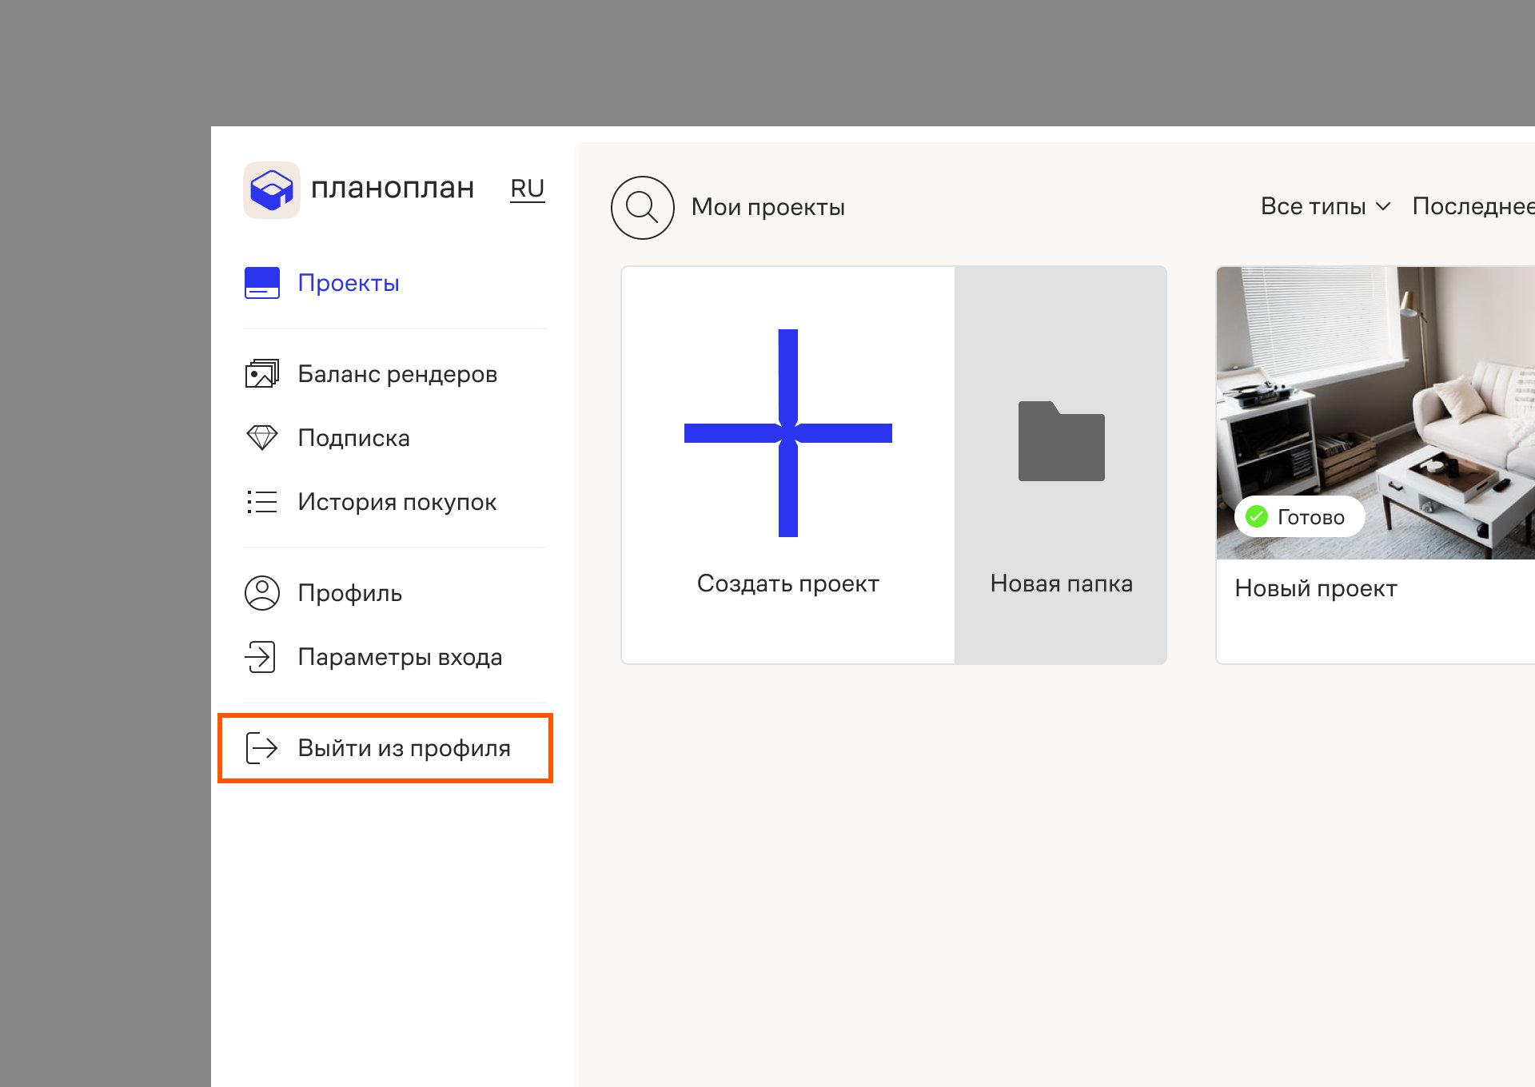This screenshot has height=1087, width=1535.
Task: Click Создать проект label
Action: click(x=787, y=583)
